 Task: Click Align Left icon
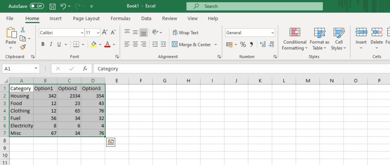click(127, 44)
